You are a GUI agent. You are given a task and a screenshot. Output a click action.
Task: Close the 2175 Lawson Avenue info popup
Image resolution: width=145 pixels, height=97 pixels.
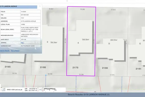[40, 6]
